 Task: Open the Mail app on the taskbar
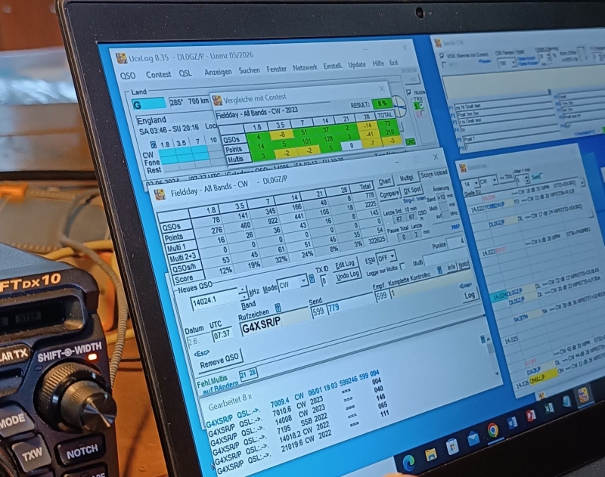[473, 438]
